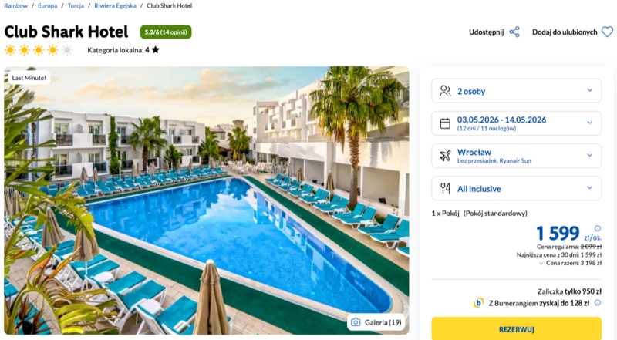Open the Riwiera Egejska breadcrumb link
Viewport: 617px width, 340px height.
(x=115, y=6)
